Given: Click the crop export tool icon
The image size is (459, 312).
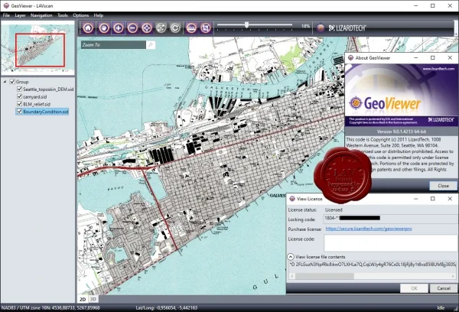Looking at the screenshot, I should (x=206, y=28).
